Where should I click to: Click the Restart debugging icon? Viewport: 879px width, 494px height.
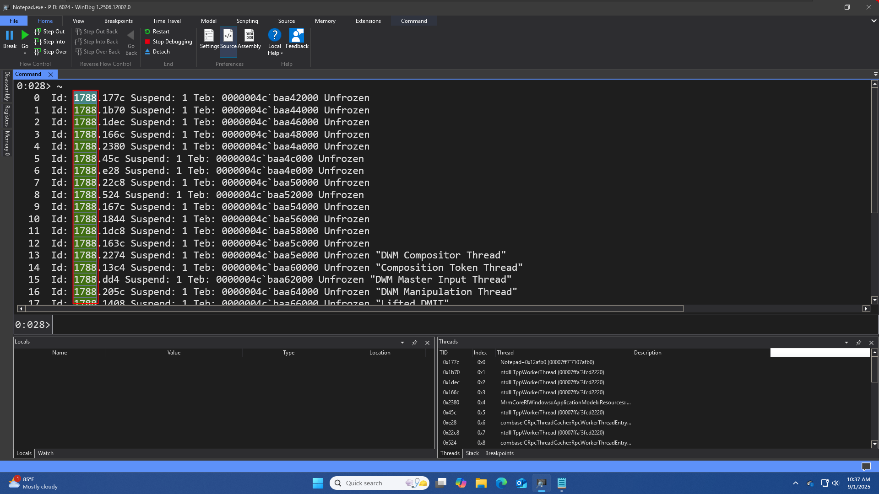coord(147,32)
